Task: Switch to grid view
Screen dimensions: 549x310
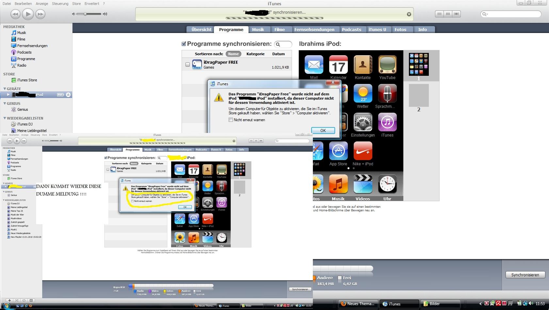Action: [448, 14]
